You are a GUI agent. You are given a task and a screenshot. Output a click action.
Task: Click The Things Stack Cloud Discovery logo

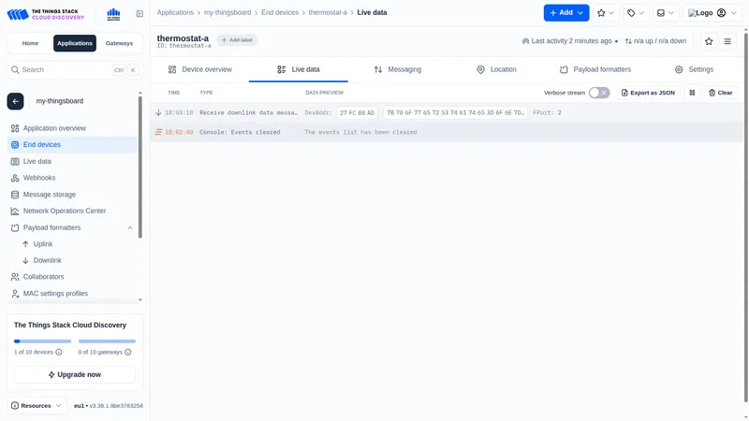coord(46,14)
